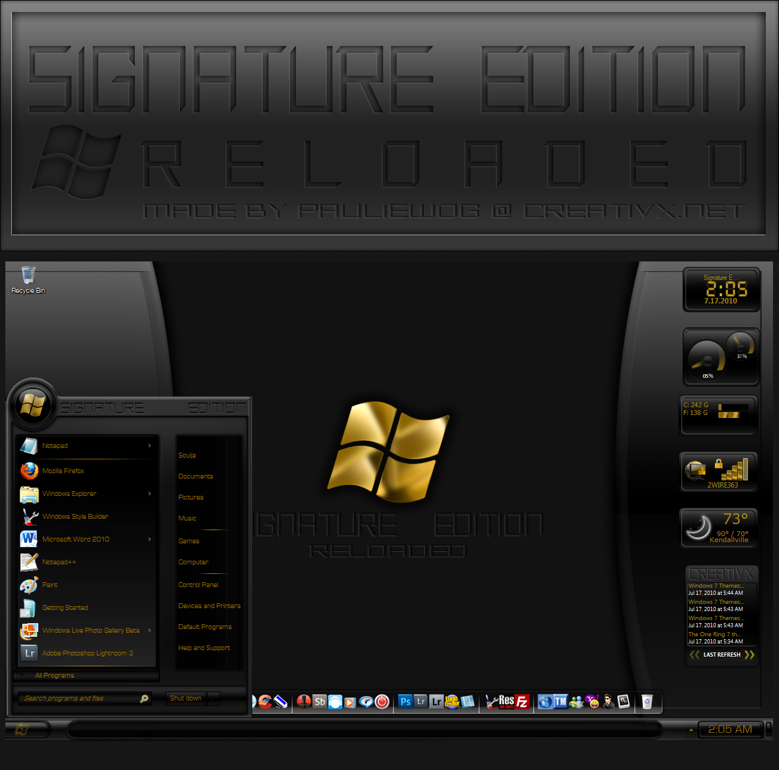The height and width of the screenshot is (770, 779).
Task: Open Devices and Printers
Action: click(209, 606)
